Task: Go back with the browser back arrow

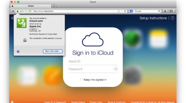Action: click(x=13, y=11)
